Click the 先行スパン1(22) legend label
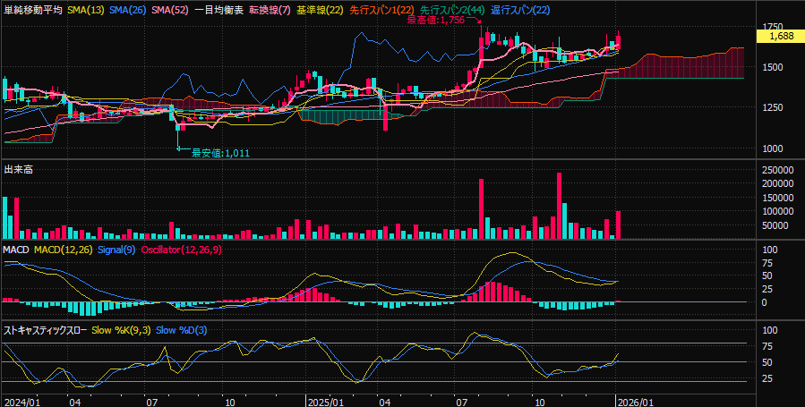 381,8
